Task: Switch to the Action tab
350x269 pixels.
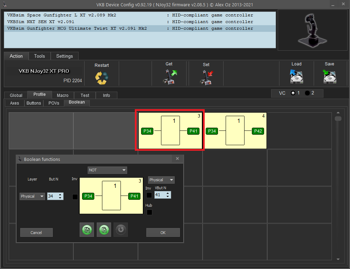Action: click(x=16, y=56)
